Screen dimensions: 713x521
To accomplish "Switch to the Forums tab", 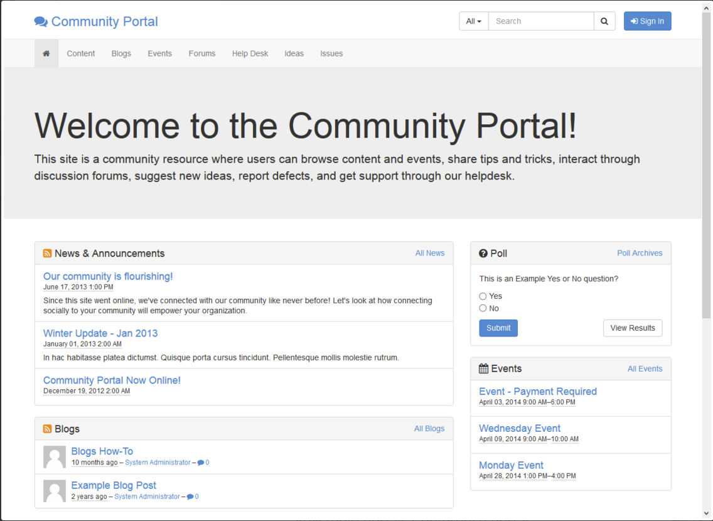I will point(201,53).
